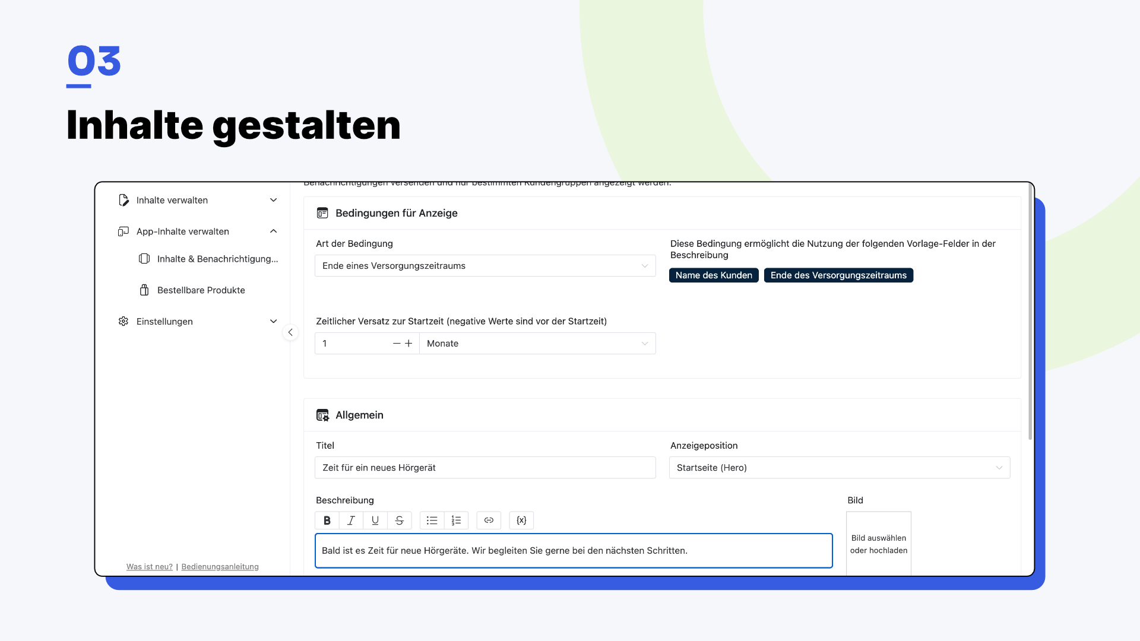Click the App-Inhalte verwalten device icon
This screenshot has height=641, width=1140.
click(x=123, y=231)
